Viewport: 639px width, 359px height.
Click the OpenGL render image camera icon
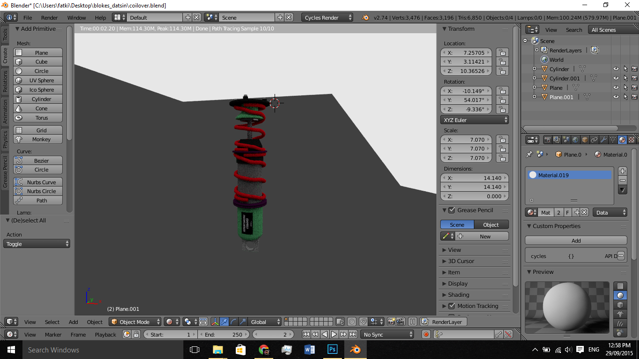392,322
